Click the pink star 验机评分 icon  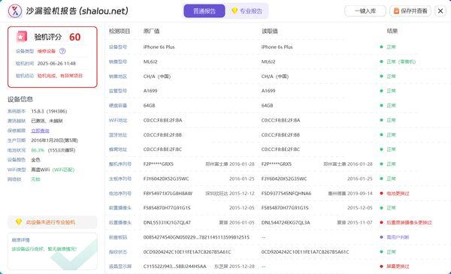pos(22,37)
